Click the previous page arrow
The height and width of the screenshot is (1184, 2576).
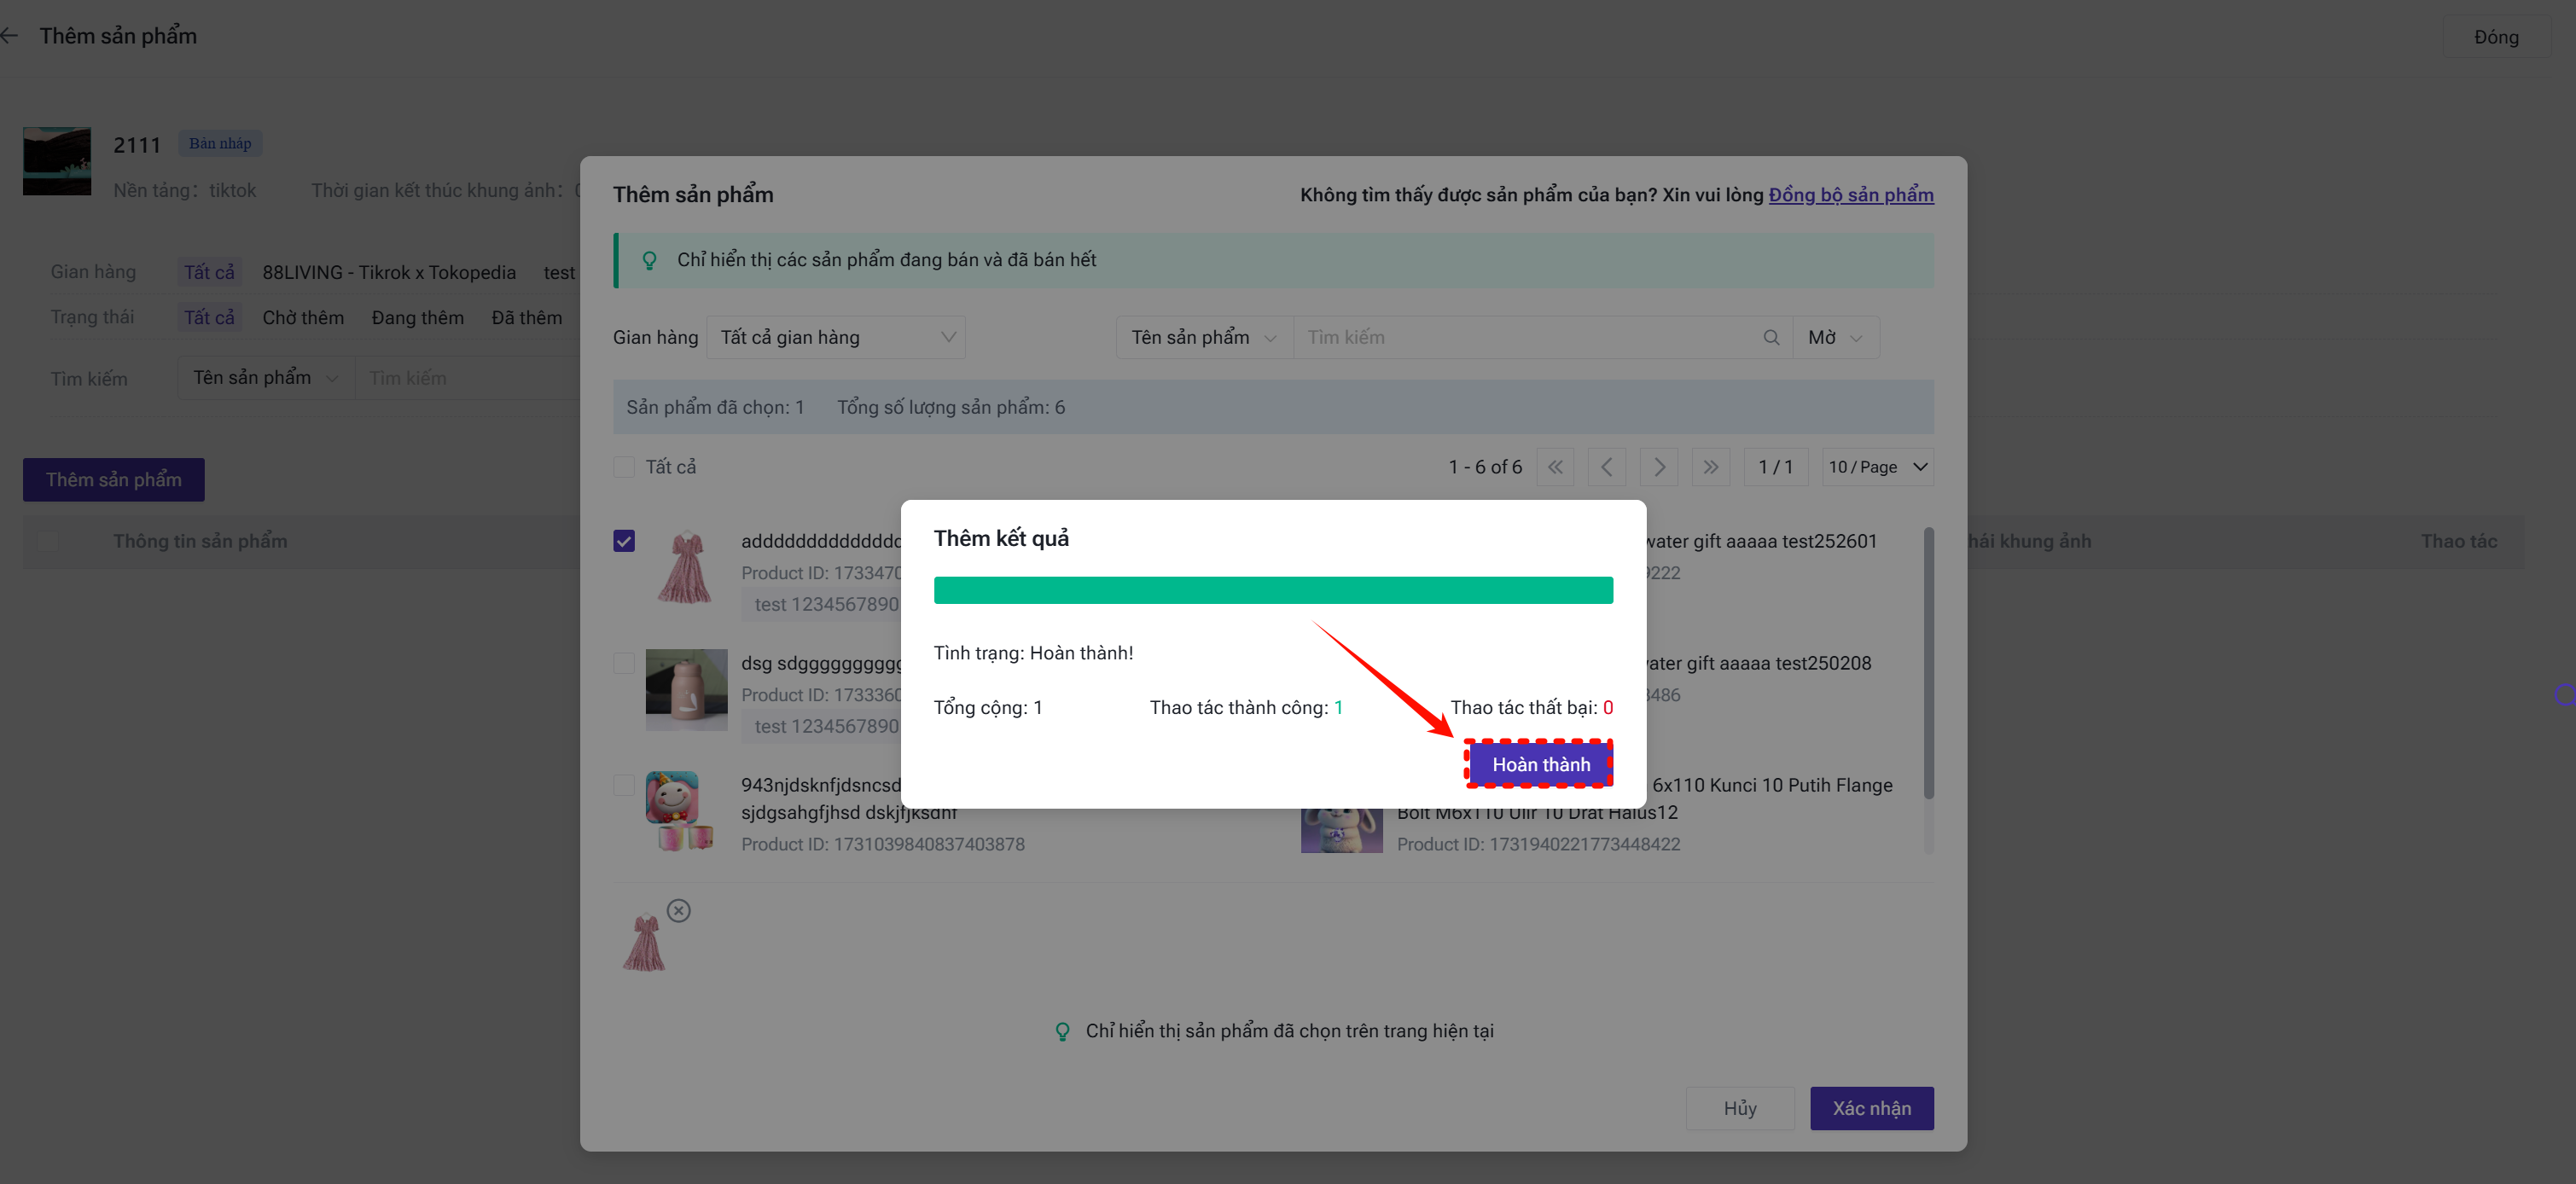click(1607, 467)
